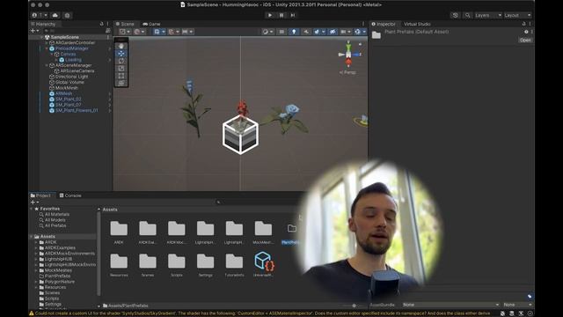Select PreloadManager in Hierarchy
This screenshot has width=563, height=317.
[72, 48]
